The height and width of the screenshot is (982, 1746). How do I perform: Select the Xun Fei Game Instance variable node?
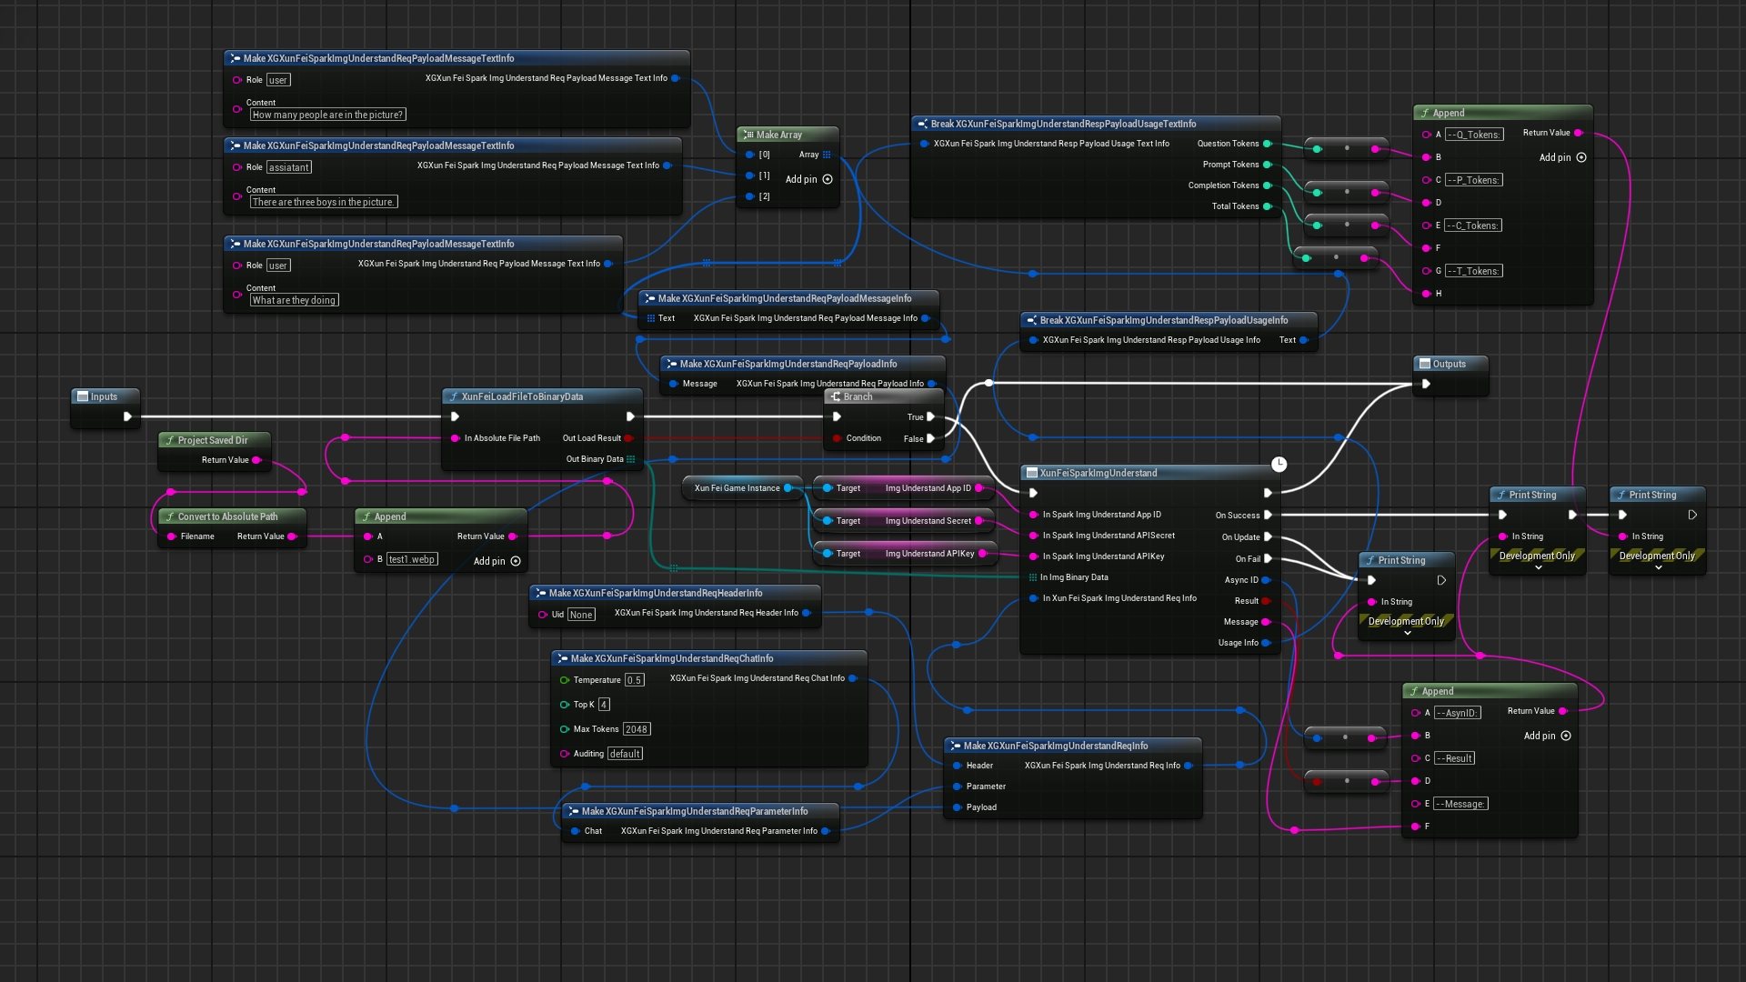tap(737, 488)
